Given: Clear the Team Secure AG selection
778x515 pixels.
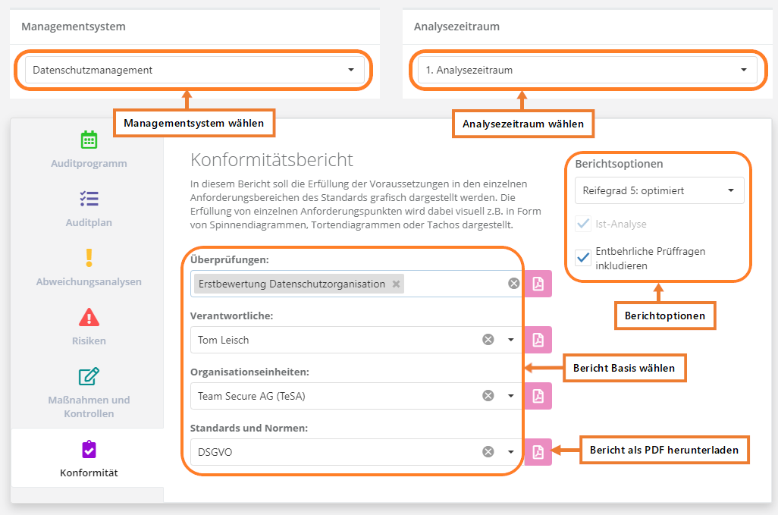Looking at the screenshot, I should tap(488, 396).
